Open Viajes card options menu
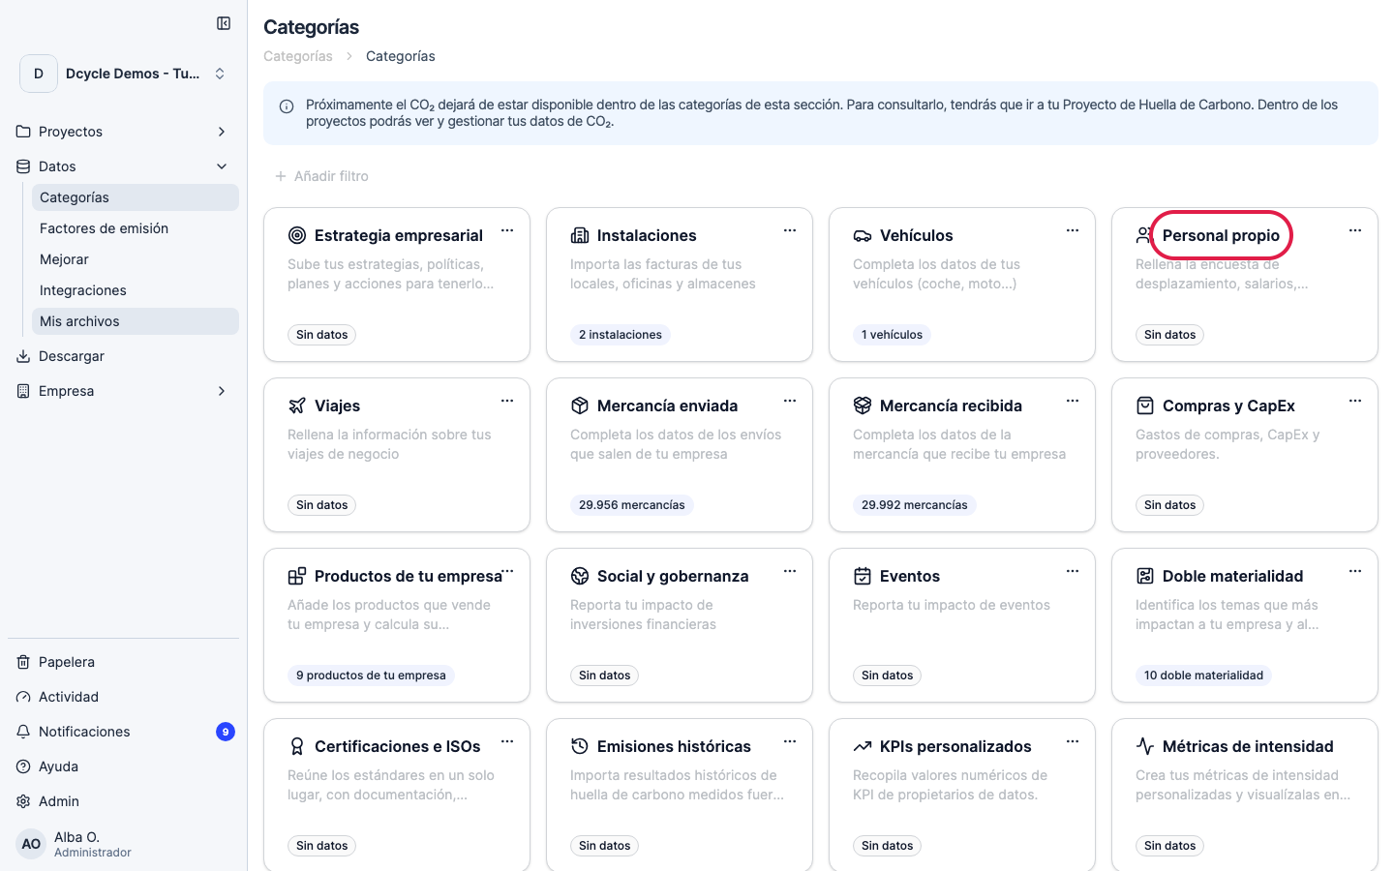 point(507,401)
